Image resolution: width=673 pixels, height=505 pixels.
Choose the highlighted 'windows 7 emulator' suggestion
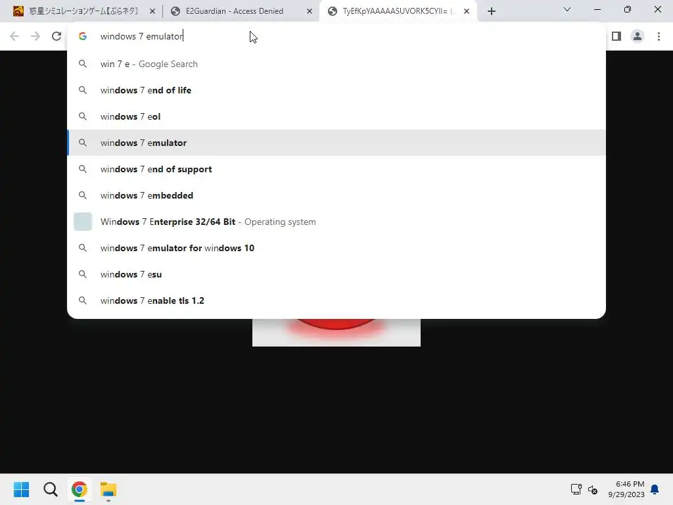coord(336,143)
